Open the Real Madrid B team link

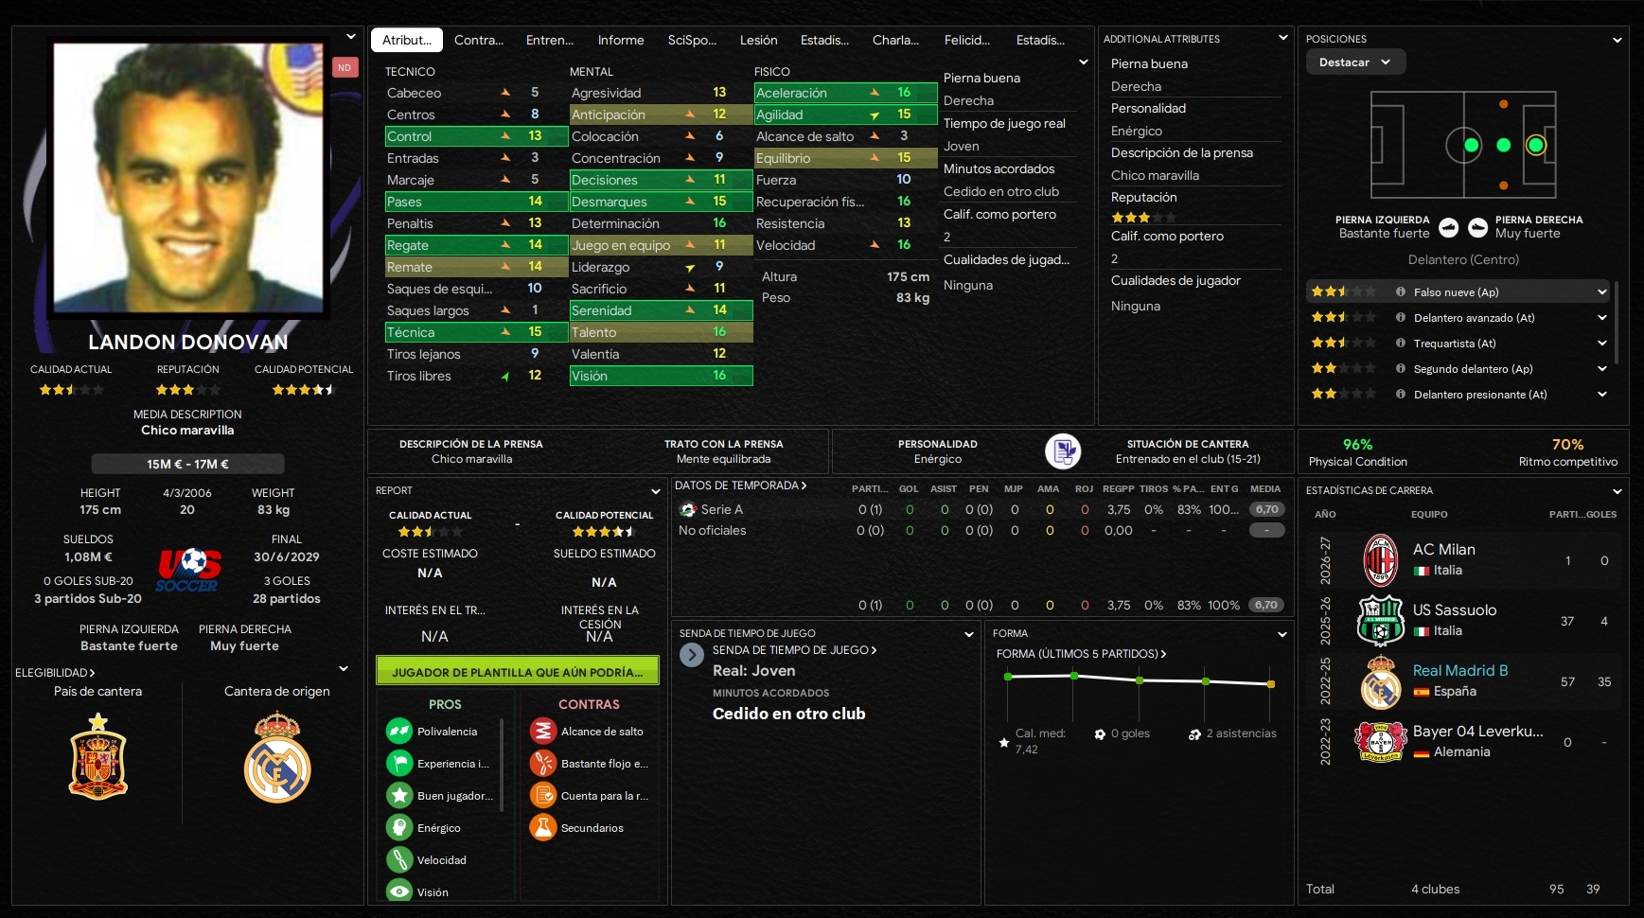[1460, 670]
